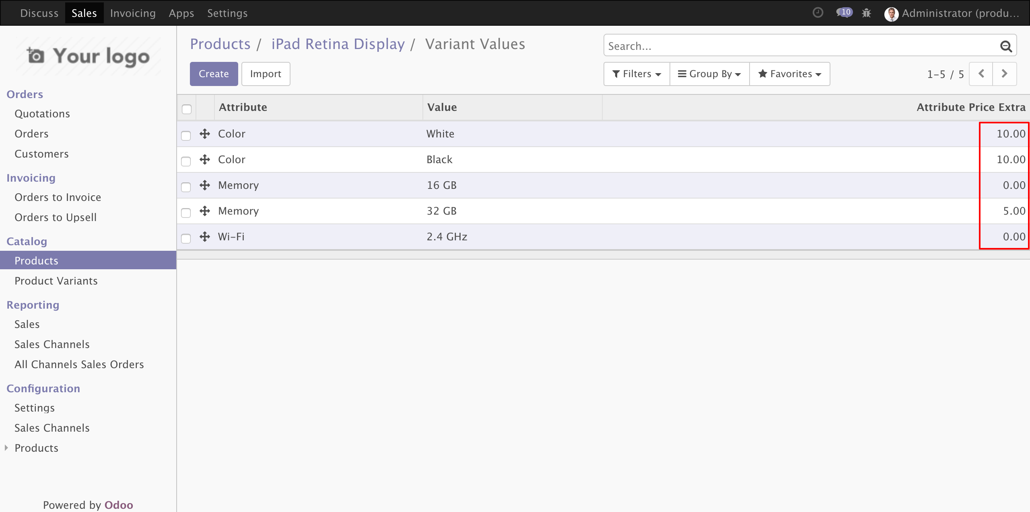Select the Wi-Fi 2.4 GHz row checkbox
The image size is (1030, 512).
pos(186,238)
